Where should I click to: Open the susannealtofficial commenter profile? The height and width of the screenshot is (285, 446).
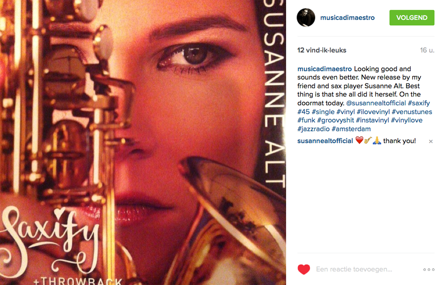325,141
